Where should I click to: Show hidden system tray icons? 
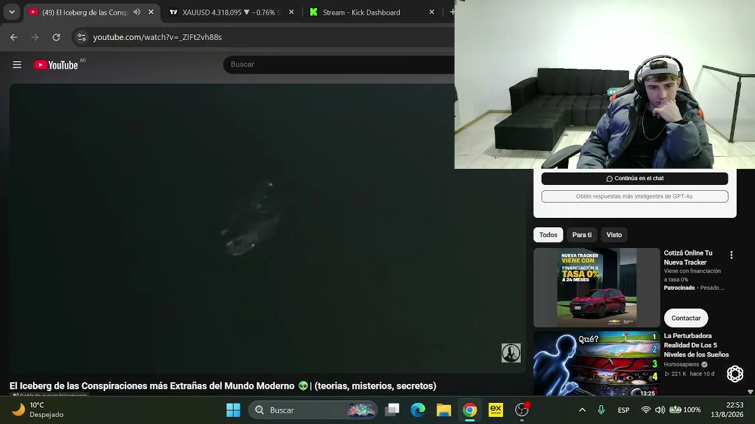582,410
